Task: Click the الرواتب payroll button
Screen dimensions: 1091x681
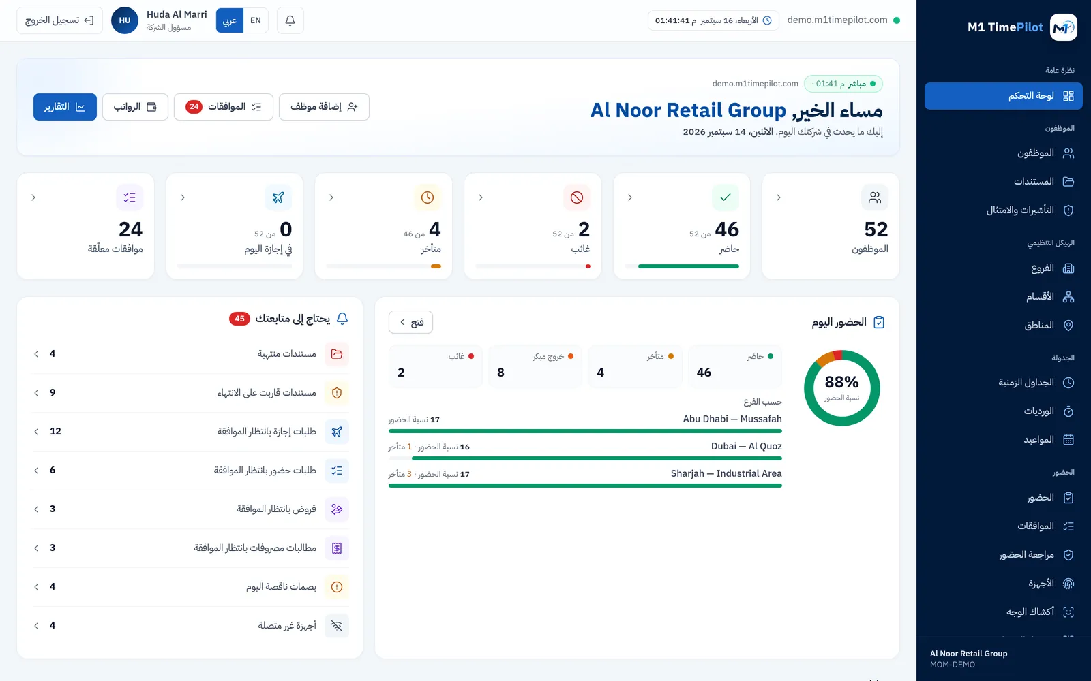Action: click(135, 107)
